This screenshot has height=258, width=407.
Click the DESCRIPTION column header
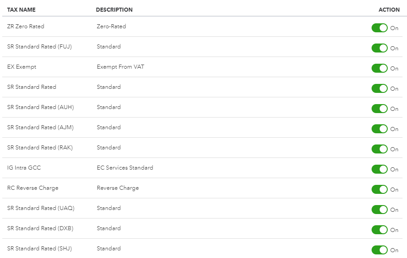(x=114, y=10)
